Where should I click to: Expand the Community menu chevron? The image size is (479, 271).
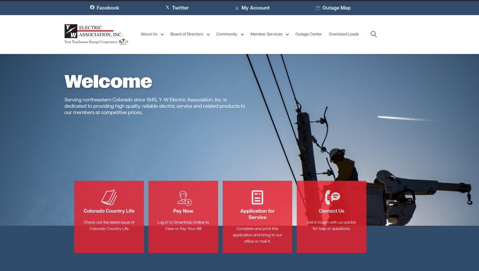[242, 35]
